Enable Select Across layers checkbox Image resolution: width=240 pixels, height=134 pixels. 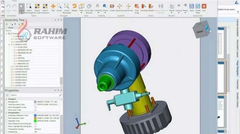218,9
